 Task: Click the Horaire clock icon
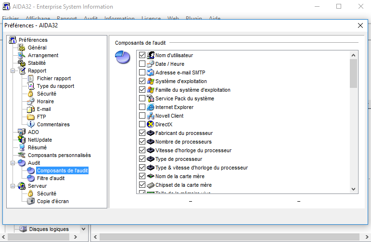coord(31,101)
